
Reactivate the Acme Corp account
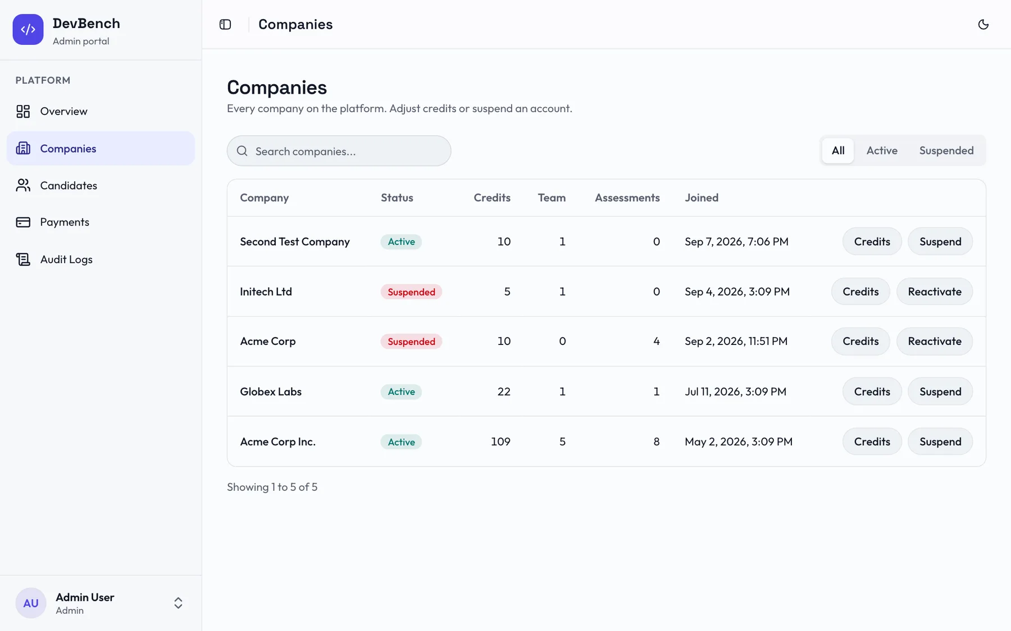(x=935, y=341)
